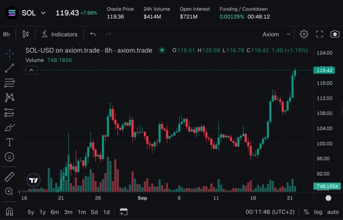Set the range to 5y
Image resolution: width=343 pixels, height=220 pixels.
tap(31, 212)
